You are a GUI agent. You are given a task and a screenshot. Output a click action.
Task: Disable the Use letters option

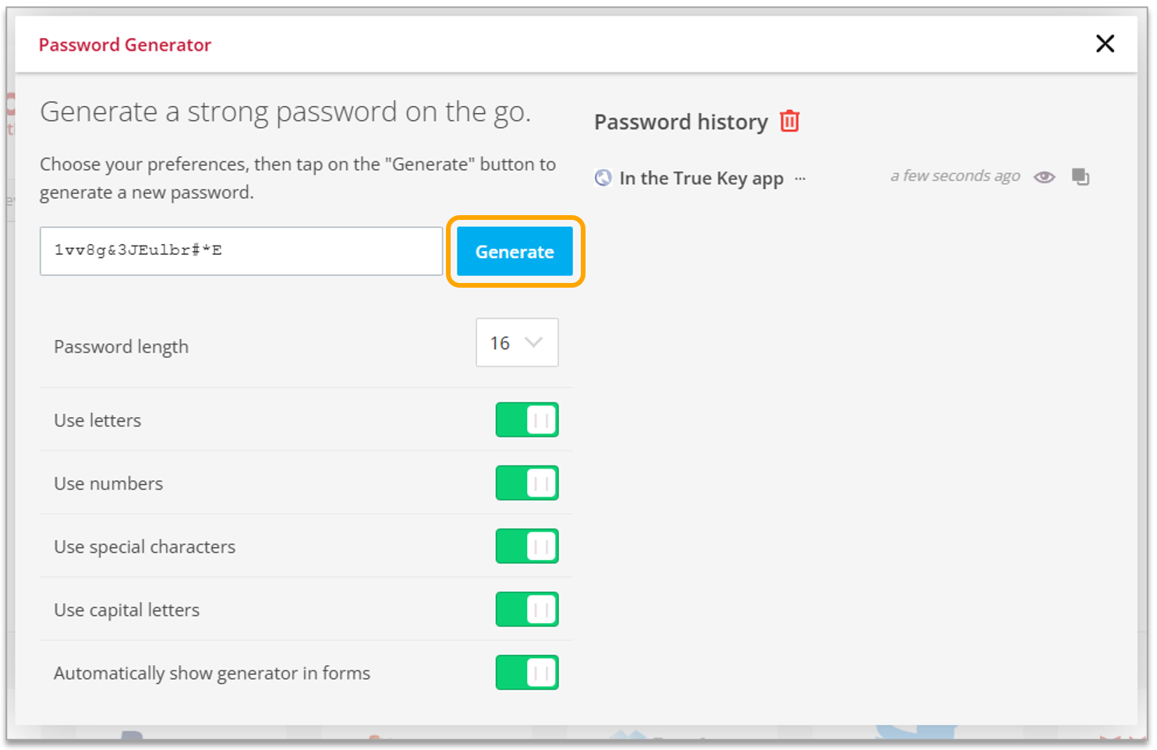526,419
